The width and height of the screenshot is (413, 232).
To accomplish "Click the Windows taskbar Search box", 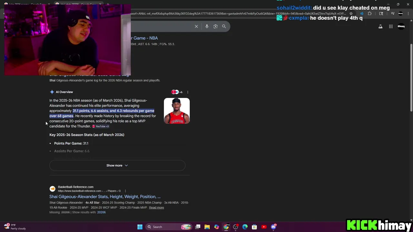I will pyautogui.click(x=169, y=227).
